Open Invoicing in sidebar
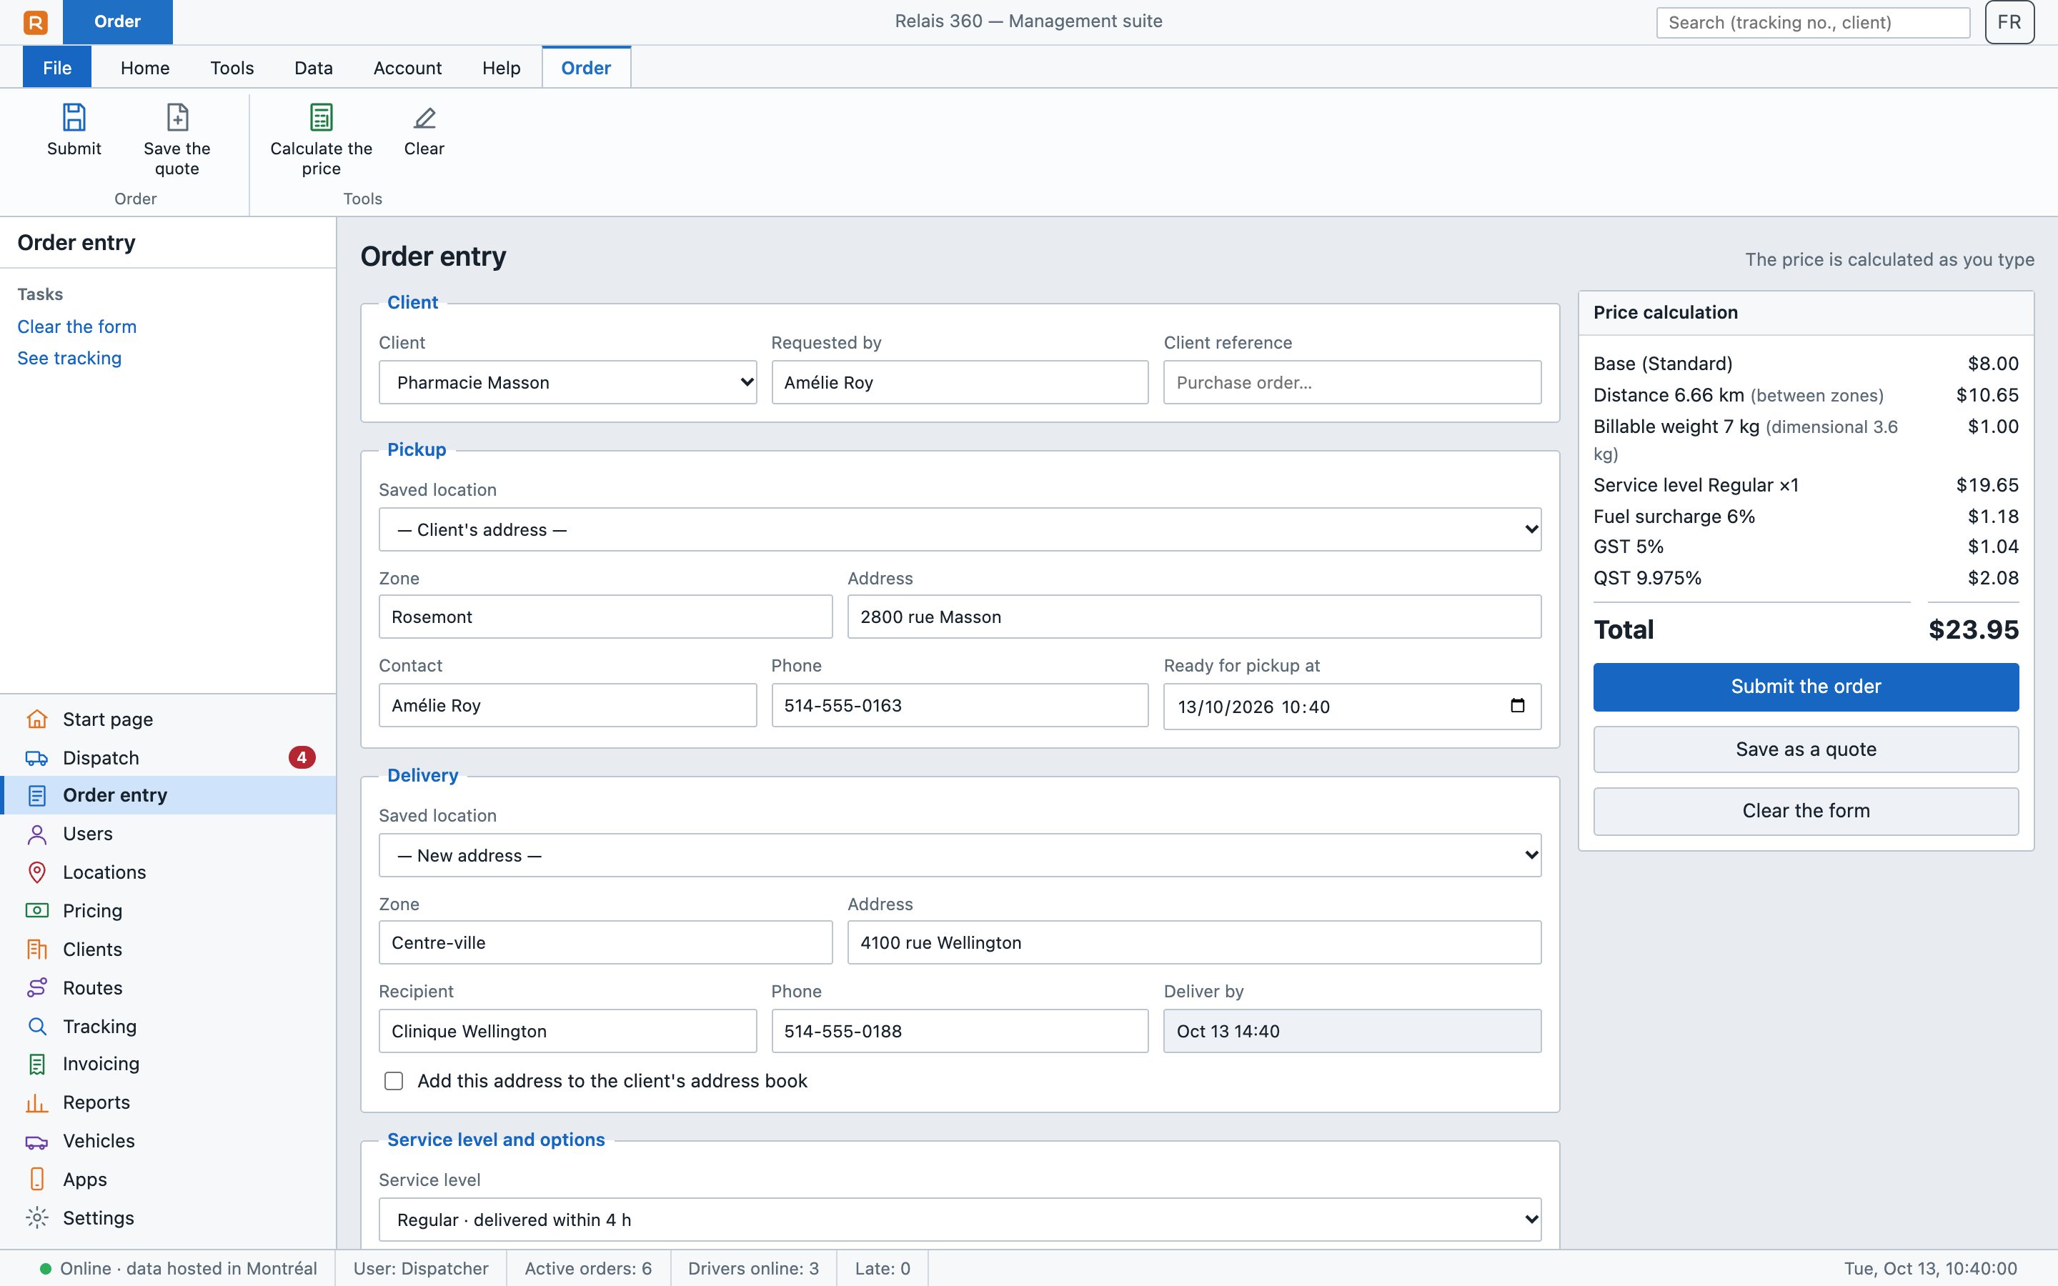Screen dimensions: 2058x1286 (x=169, y=1063)
